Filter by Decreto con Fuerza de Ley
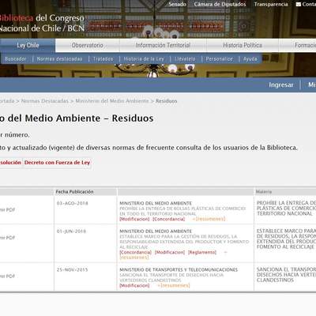This screenshot has height=316, width=316. pos(57,163)
